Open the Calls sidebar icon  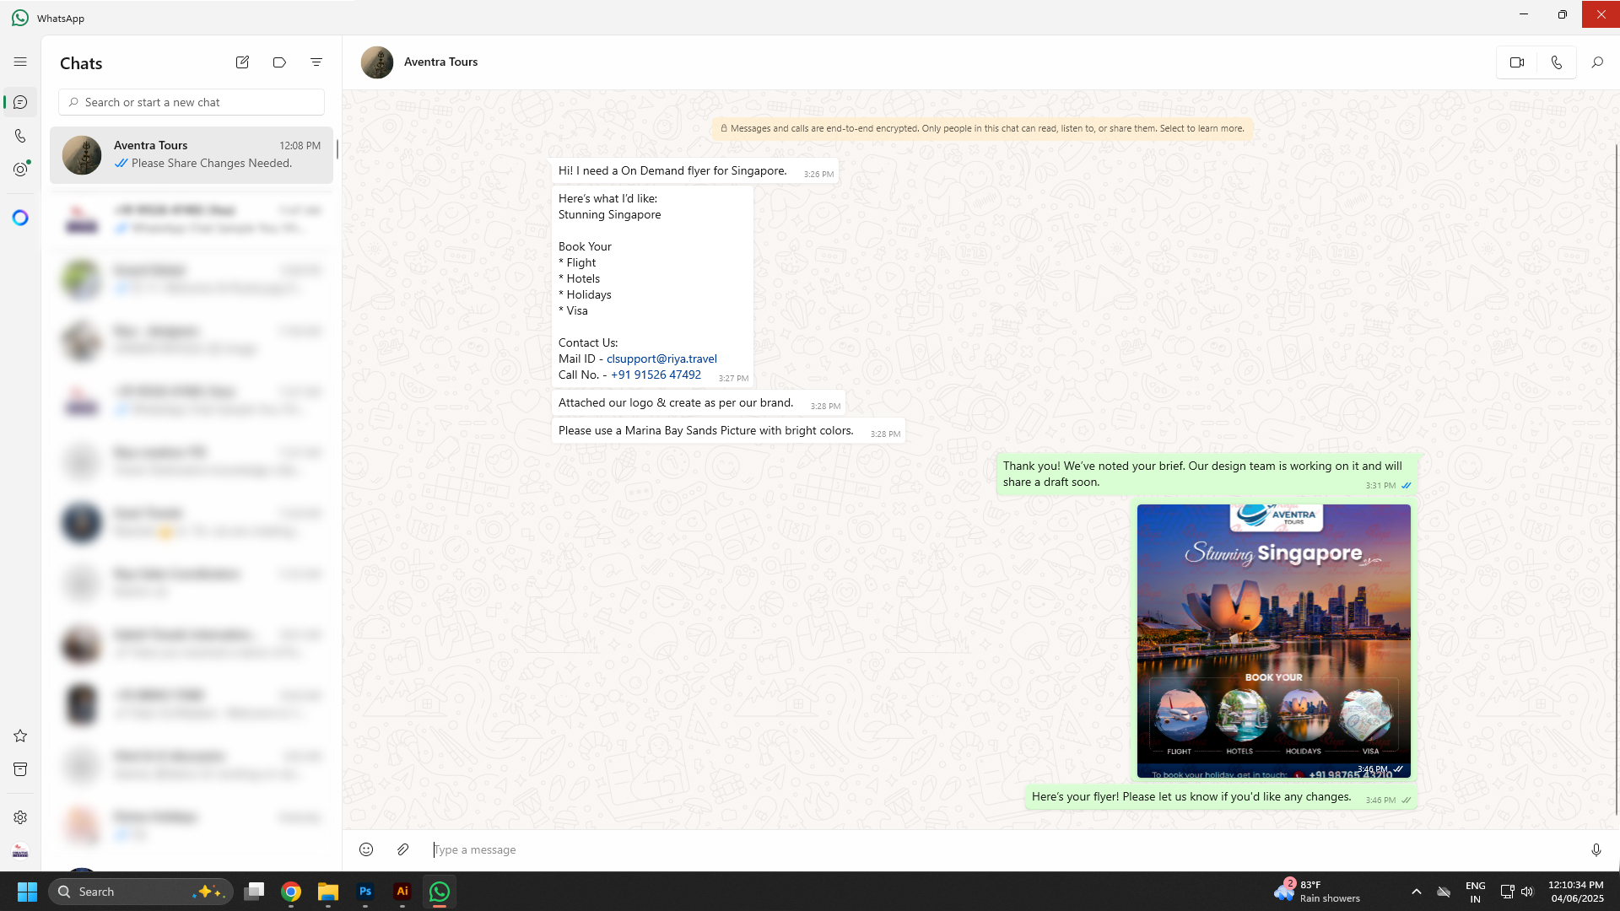coord(20,136)
